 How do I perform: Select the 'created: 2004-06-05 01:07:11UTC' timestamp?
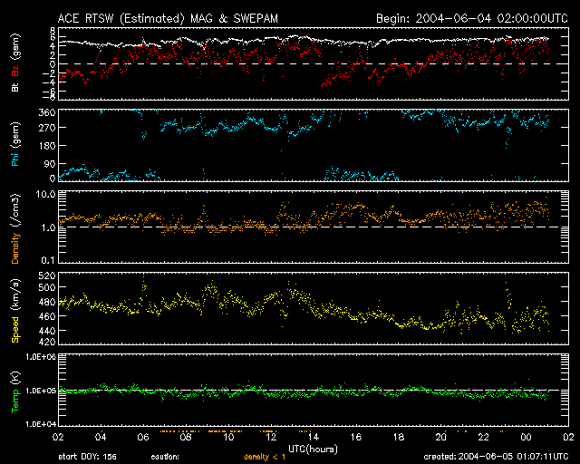pyautogui.click(x=496, y=457)
